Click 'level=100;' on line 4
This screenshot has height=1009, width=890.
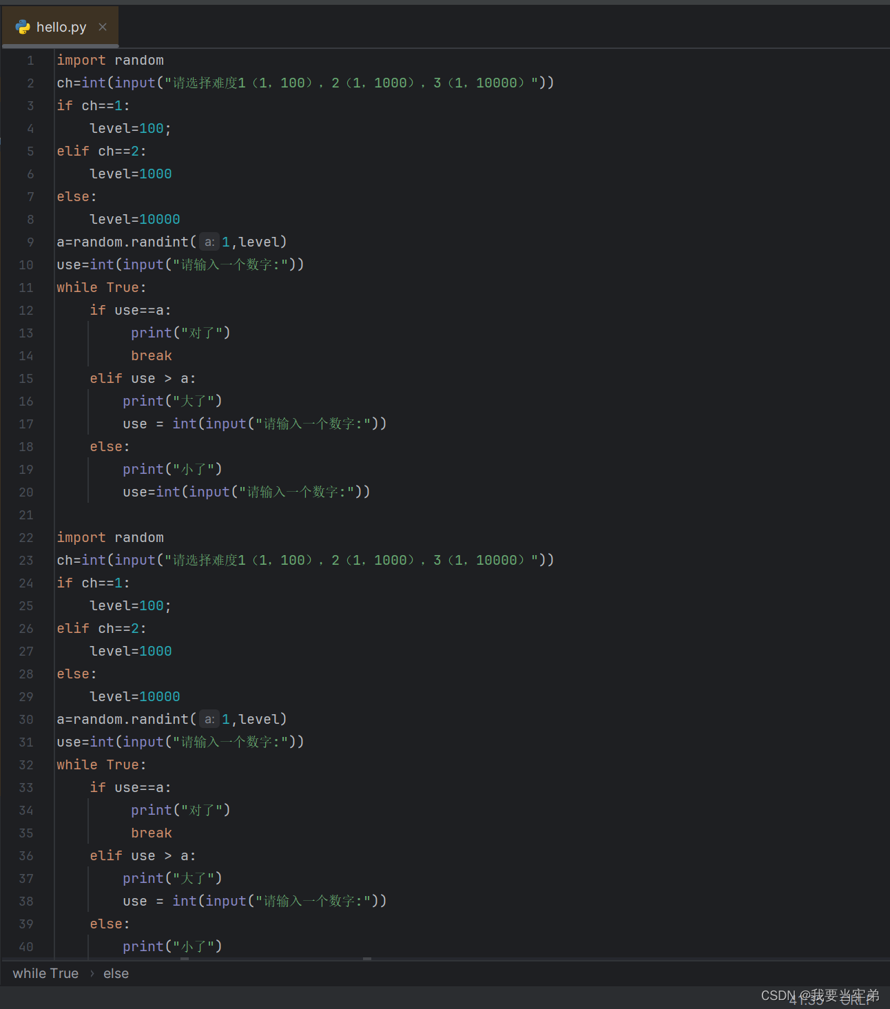click(130, 129)
